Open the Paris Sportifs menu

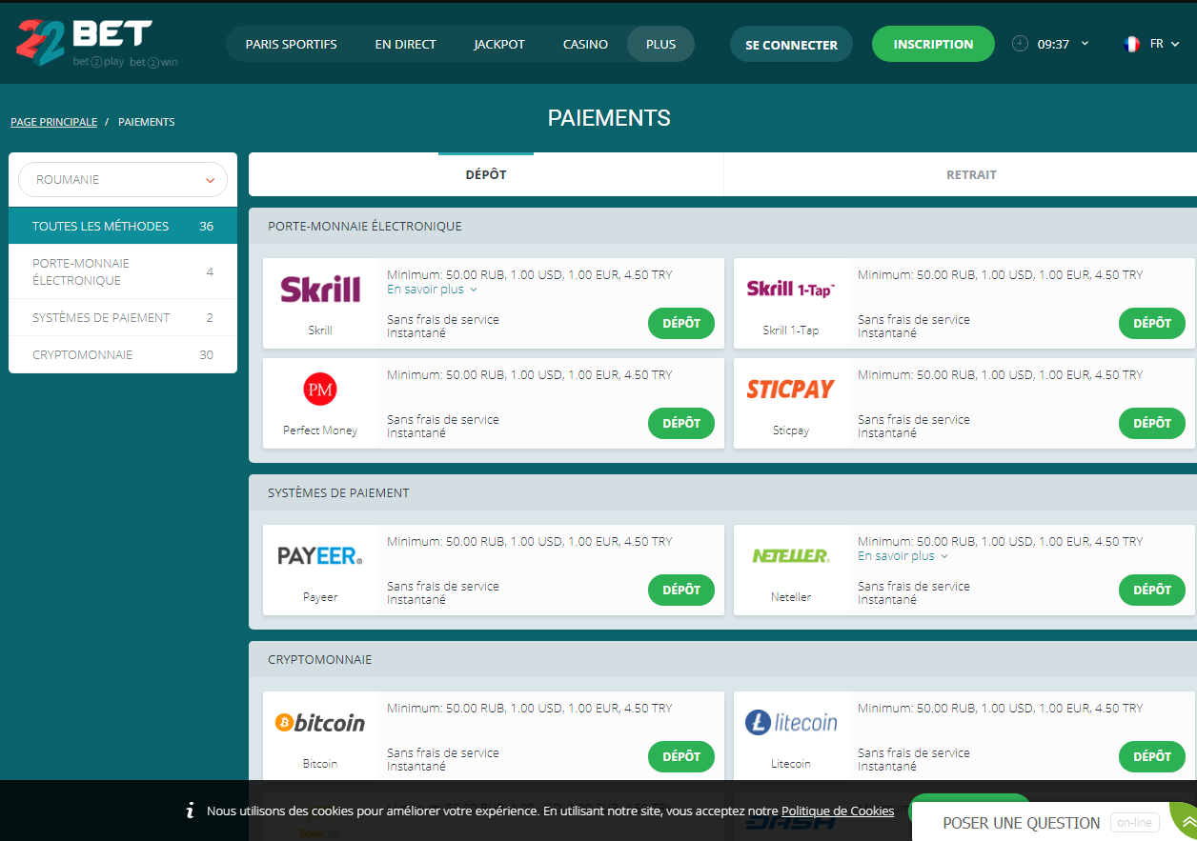[x=291, y=44]
